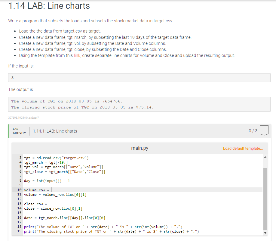
Task: Click the editor scrollbar track
Action: [x=265, y=196]
